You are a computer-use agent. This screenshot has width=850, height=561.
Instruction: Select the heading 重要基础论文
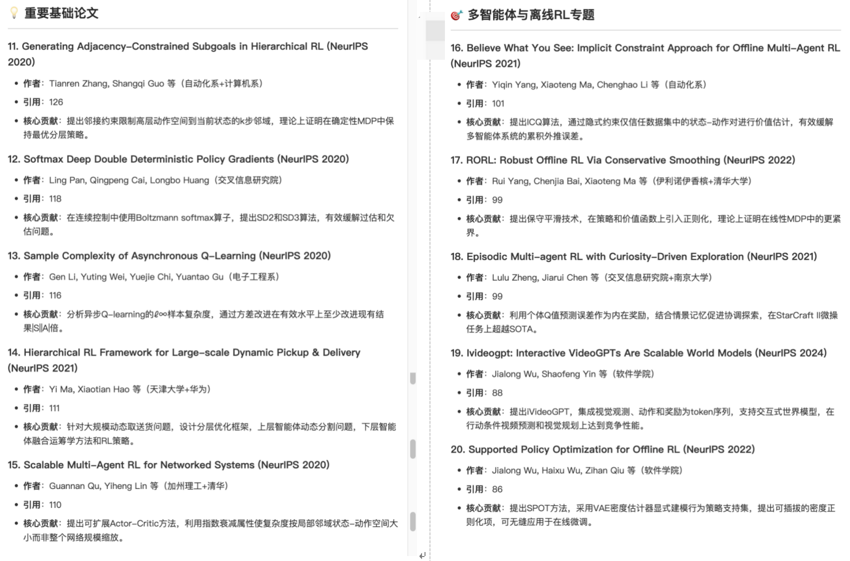pos(61,13)
